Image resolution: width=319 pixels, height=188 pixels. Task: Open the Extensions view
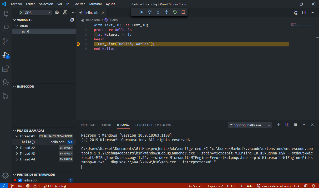[6, 69]
